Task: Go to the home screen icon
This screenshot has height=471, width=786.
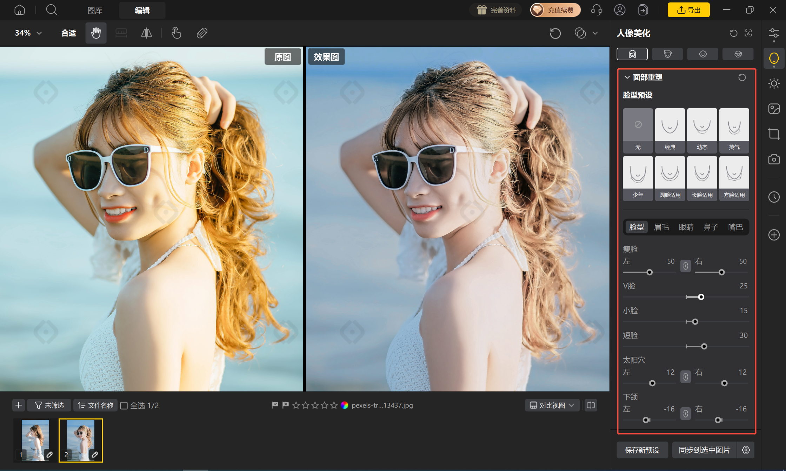Action: coord(20,10)
